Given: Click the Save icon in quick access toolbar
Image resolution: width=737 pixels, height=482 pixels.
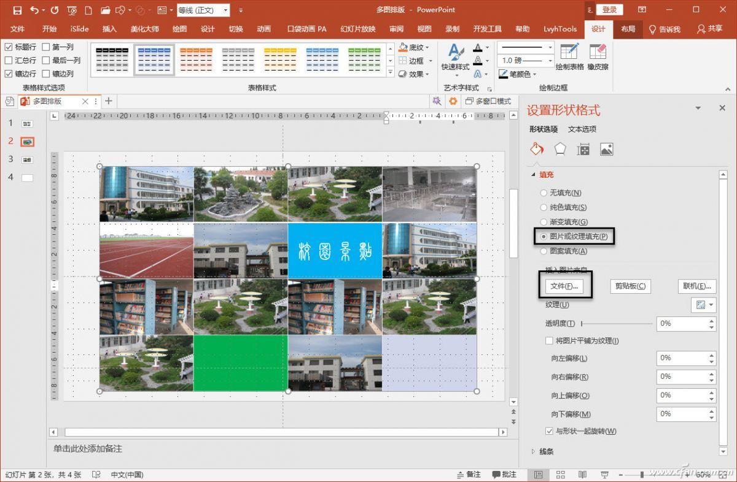Looking at the screenshot, I should coord(17,10).
